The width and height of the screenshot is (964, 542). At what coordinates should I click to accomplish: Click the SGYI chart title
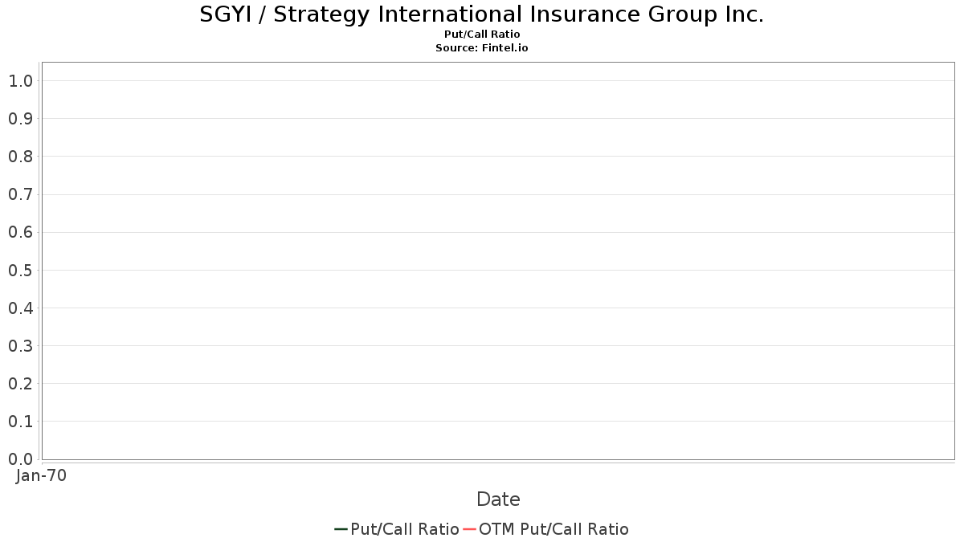pos(482,14)
